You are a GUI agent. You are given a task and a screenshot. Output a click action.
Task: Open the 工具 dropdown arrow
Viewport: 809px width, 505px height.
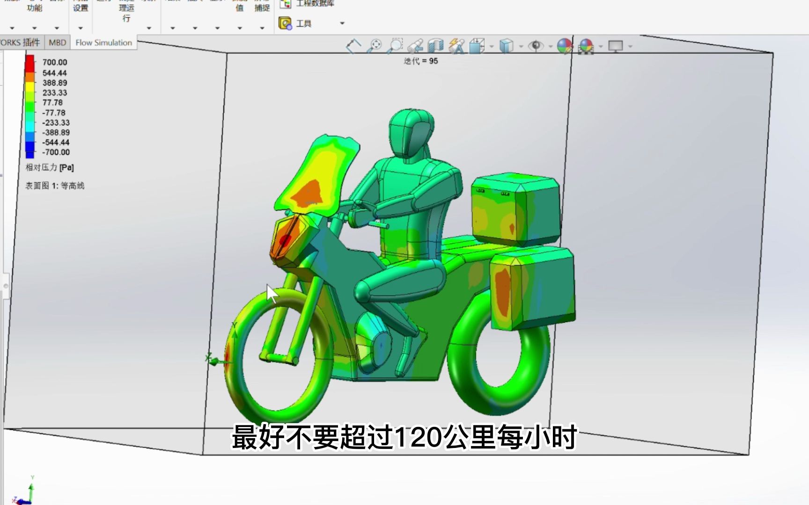342,23
